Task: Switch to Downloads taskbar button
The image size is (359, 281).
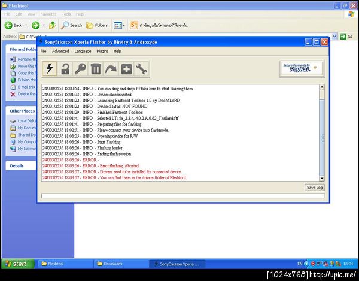Action: pos(121,264)
